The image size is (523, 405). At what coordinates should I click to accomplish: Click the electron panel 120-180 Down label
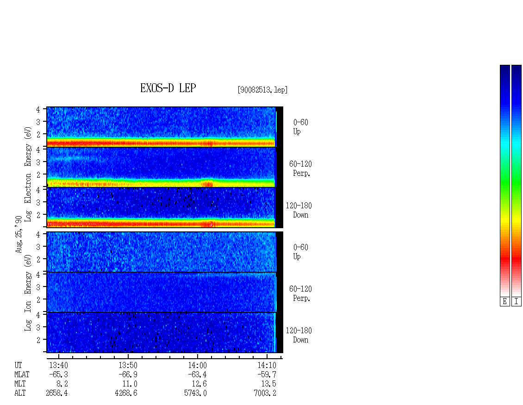[x=299, y=210]
